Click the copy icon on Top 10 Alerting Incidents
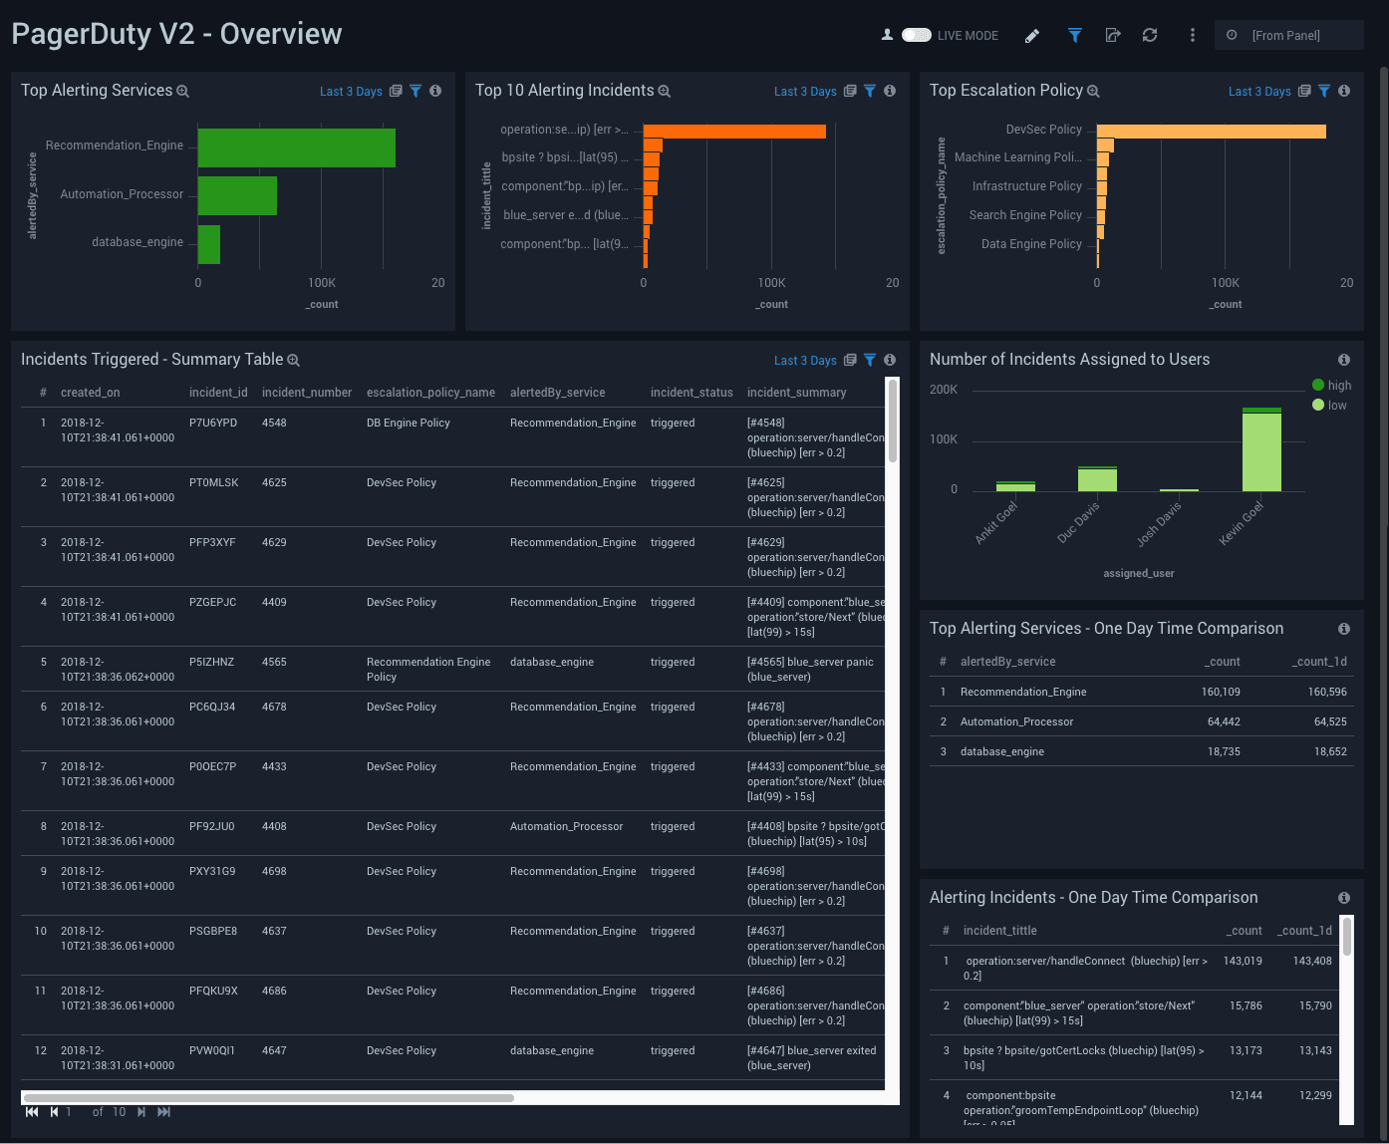This screenshot has height=1144, width=1389. click(x=849, y=91)
